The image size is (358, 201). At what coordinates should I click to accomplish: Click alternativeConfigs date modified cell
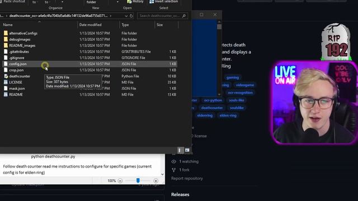[95, 33]
